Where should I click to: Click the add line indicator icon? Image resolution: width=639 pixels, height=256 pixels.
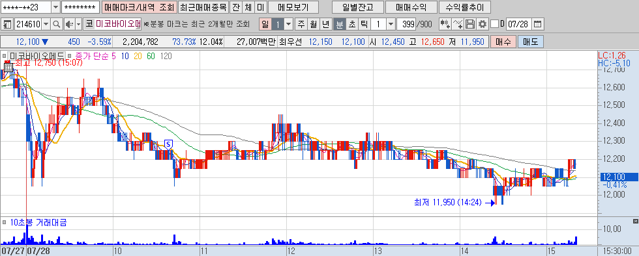458,25
